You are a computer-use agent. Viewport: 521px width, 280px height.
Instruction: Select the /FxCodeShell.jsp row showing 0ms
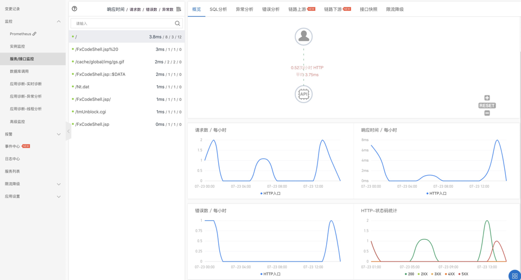[126, 124]
